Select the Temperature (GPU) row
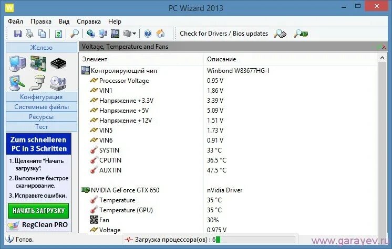The width and height of the screenshot is (392, 249). (228, 210)
